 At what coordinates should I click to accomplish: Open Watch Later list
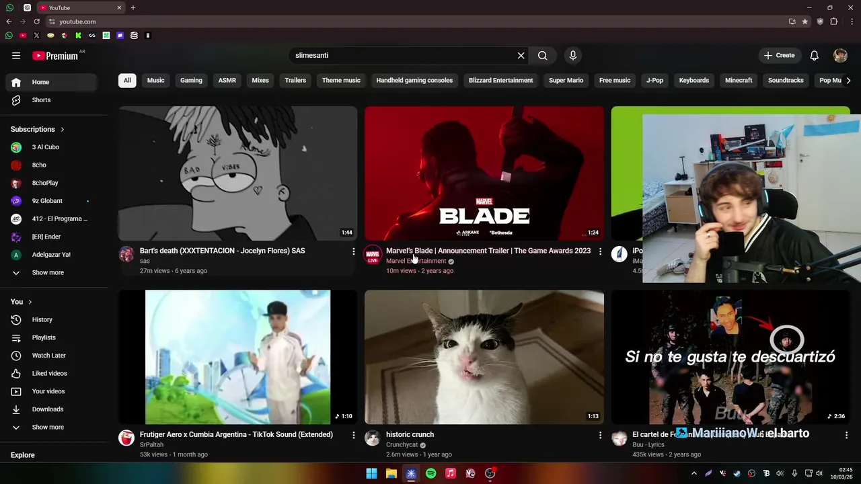pos(52,356)
